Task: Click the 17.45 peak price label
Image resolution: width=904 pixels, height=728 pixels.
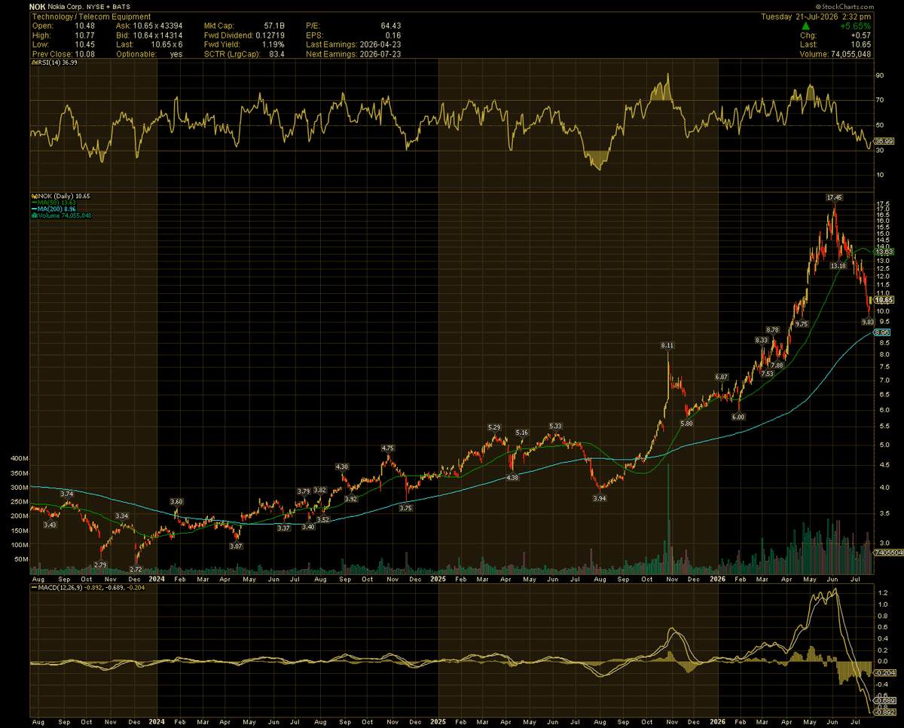Action: click(833, 197)
